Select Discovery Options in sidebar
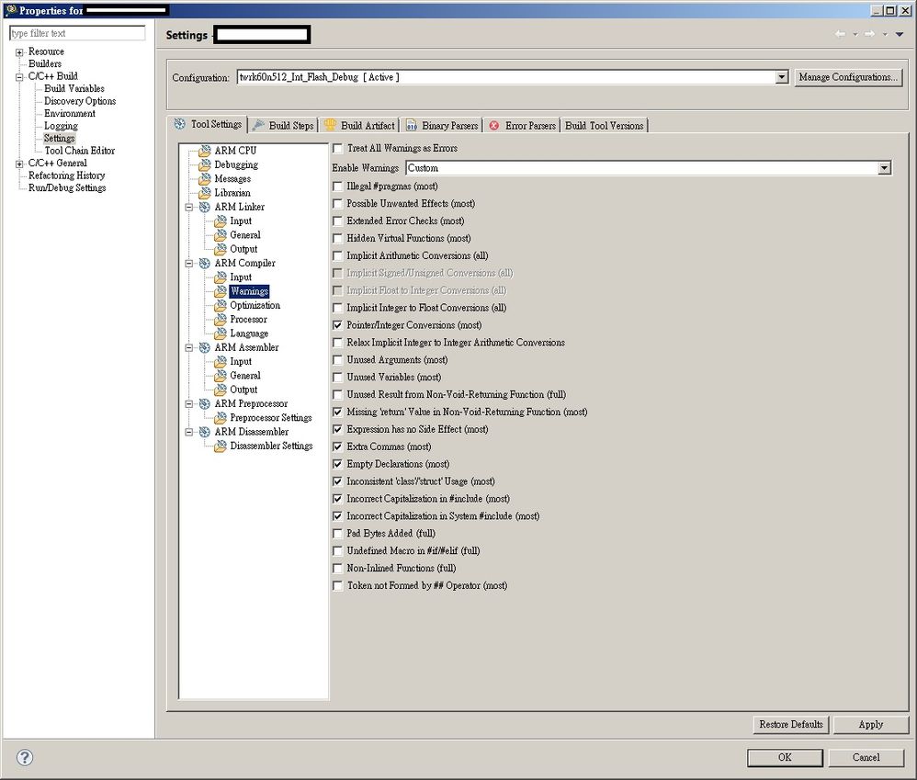This screenshot has width=917, height=780. pyautogui.click(x=80, y=101)
